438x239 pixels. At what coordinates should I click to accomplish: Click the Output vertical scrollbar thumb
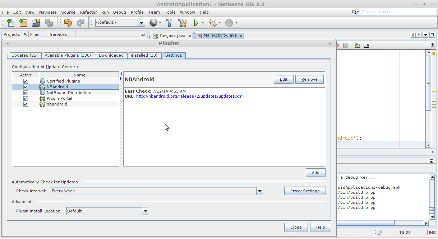coord(432,211)
